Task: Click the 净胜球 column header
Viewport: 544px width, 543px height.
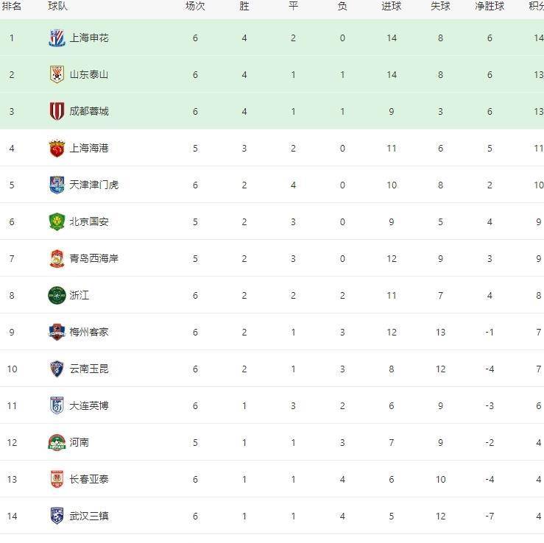Action: pos(490,6)
